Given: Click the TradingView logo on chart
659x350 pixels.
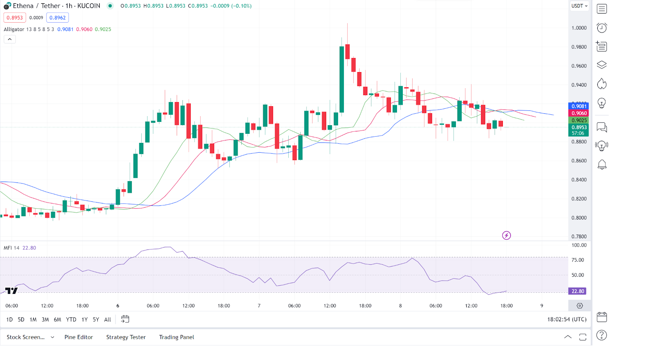Looking at the screenshot, I should pyautogui.click(x=12, y=291).
